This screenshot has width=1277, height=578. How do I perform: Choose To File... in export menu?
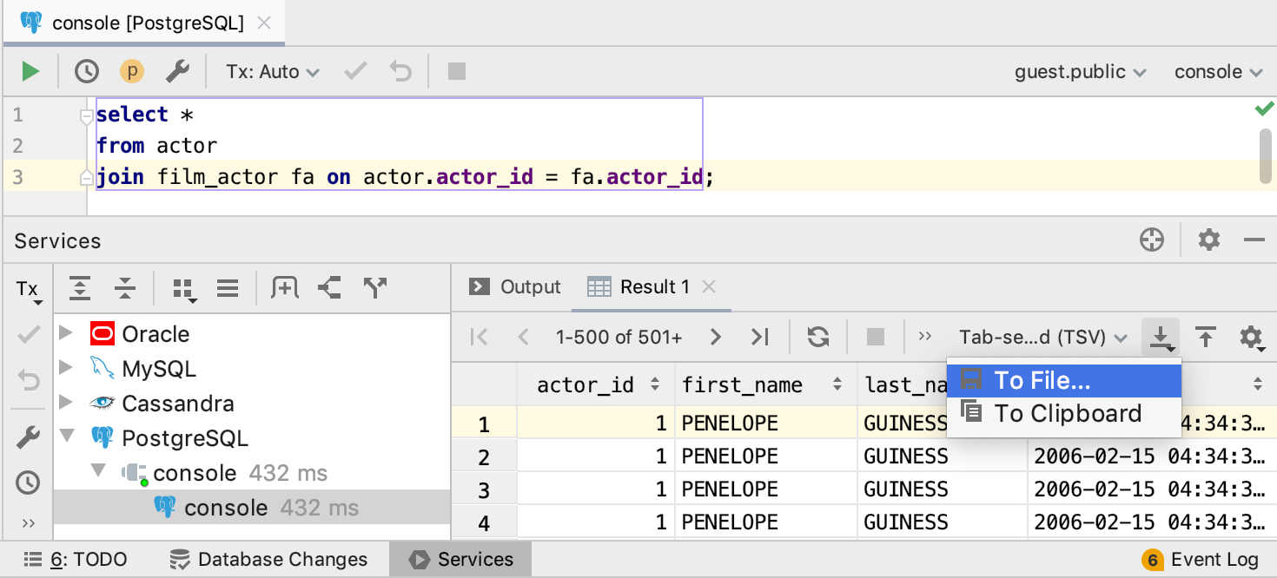coord(1064,380)
